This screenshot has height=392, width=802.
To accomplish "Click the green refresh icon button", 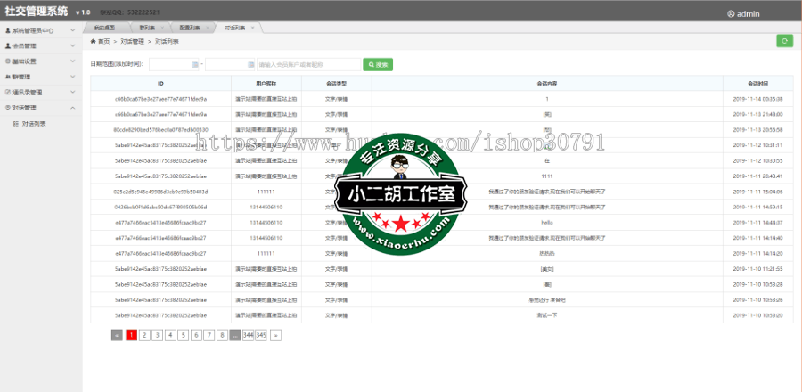I will [x=784, y=40].
